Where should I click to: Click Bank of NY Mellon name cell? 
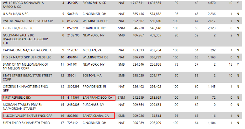(x=26, y=67)
